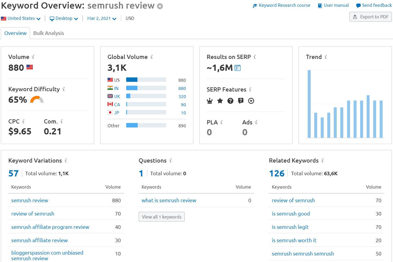Open the User manual link
Screen dimensions: 393x262
pyautogui.click(x=336, y=5)
